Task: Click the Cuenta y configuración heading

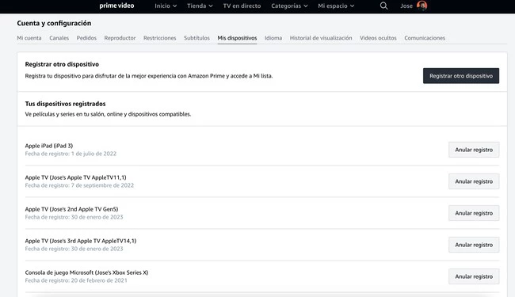Action: pos(54,23)
